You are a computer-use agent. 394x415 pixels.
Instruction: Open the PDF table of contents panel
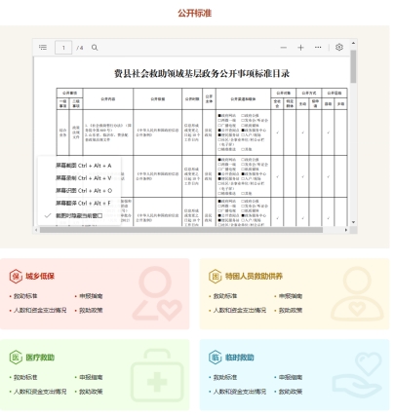43,48
